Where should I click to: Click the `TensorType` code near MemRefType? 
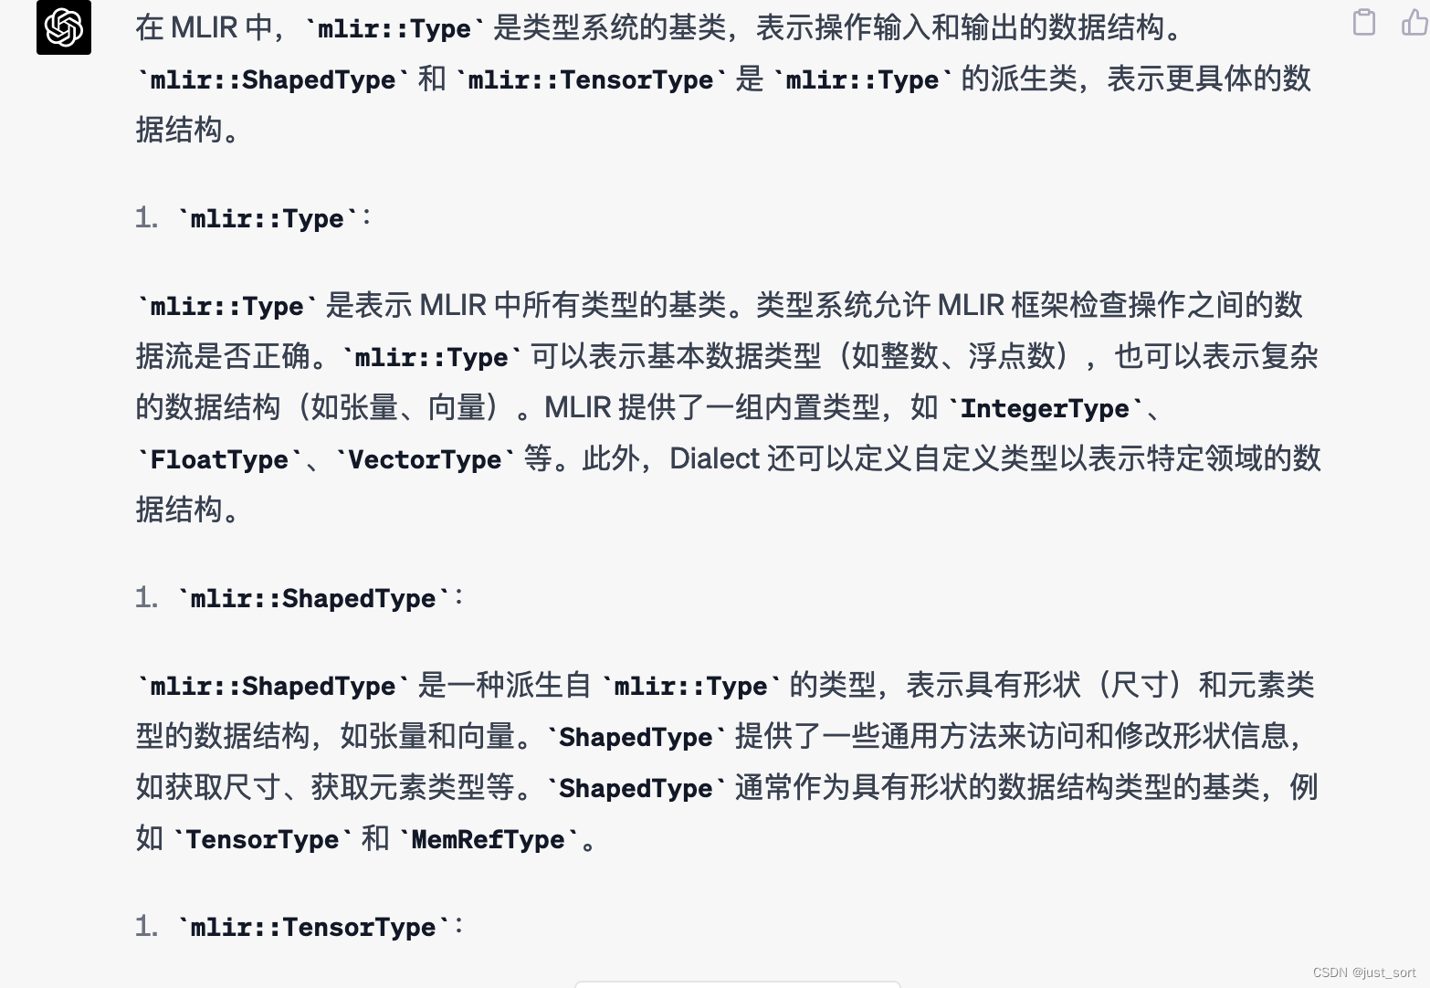[263, 838]
